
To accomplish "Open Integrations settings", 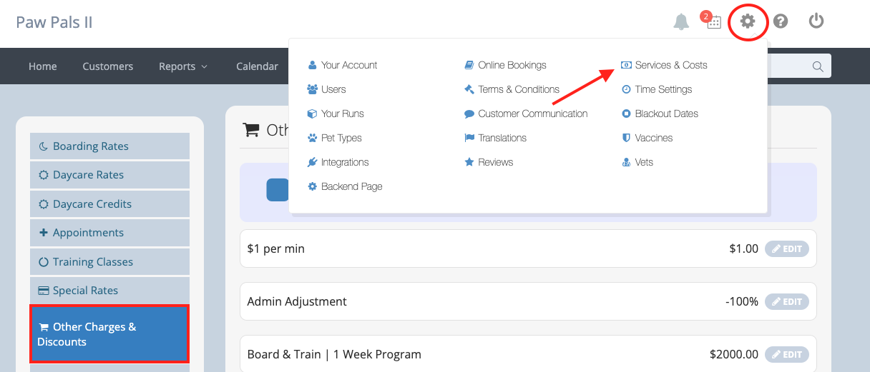I will point(338,162).
